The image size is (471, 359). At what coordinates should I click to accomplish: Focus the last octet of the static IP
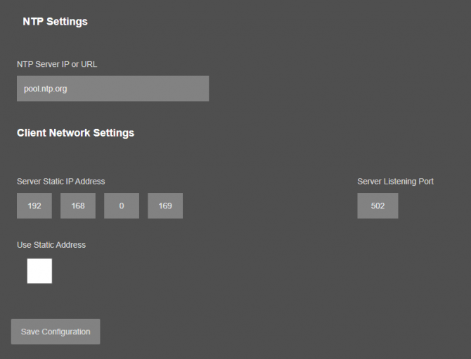tap(165, 206)
